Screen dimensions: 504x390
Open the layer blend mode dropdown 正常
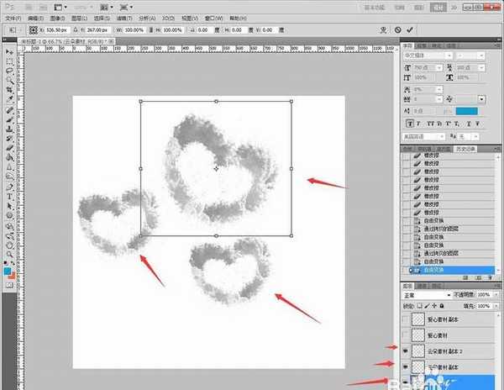[x=420, y=296]
